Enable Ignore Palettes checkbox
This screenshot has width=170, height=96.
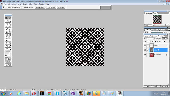tap(23, 7)
